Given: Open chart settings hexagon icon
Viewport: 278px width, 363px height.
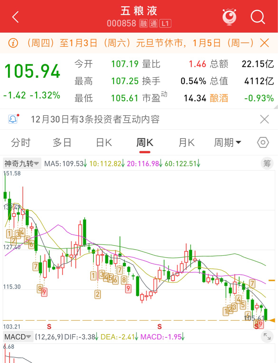Looking at the screenshot, I should [263, 143].
